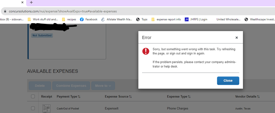Open the receipt thumbnail for Phone Charges
The width and height of the screenshot is (275, 113).
47,108
